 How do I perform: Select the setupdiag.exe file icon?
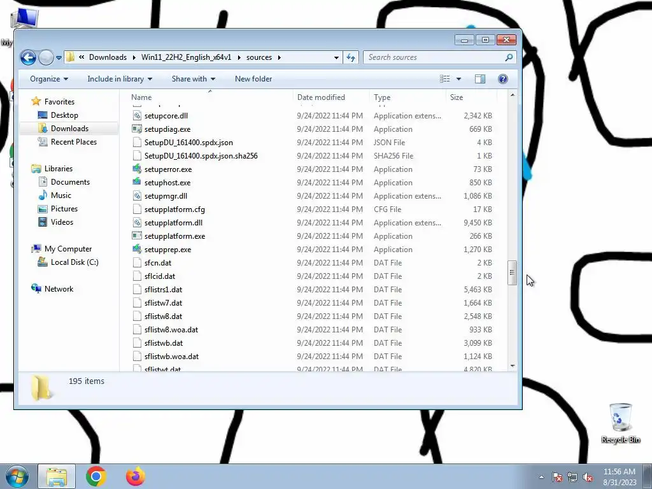pyautogui.click(x=137, y=129)
